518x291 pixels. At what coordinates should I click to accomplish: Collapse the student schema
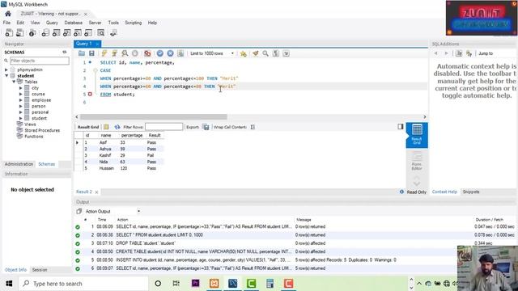[x=6, y=75]
